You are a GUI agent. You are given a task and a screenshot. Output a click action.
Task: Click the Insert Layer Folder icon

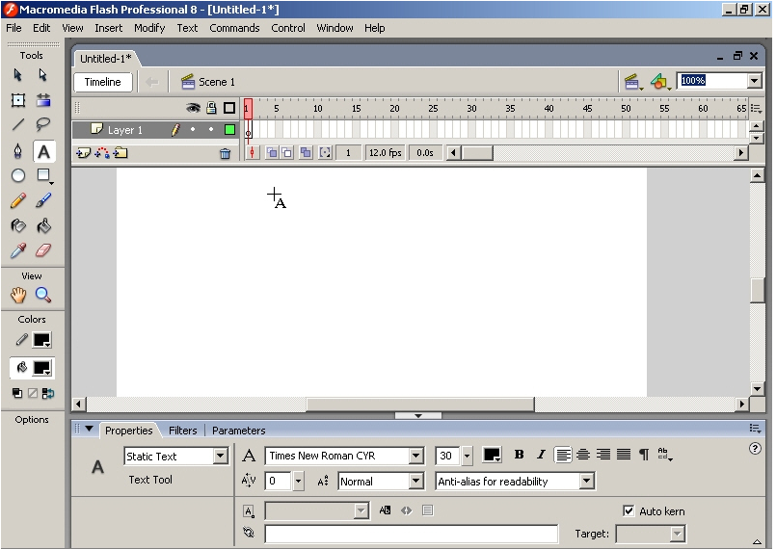(x=120, y=153)
